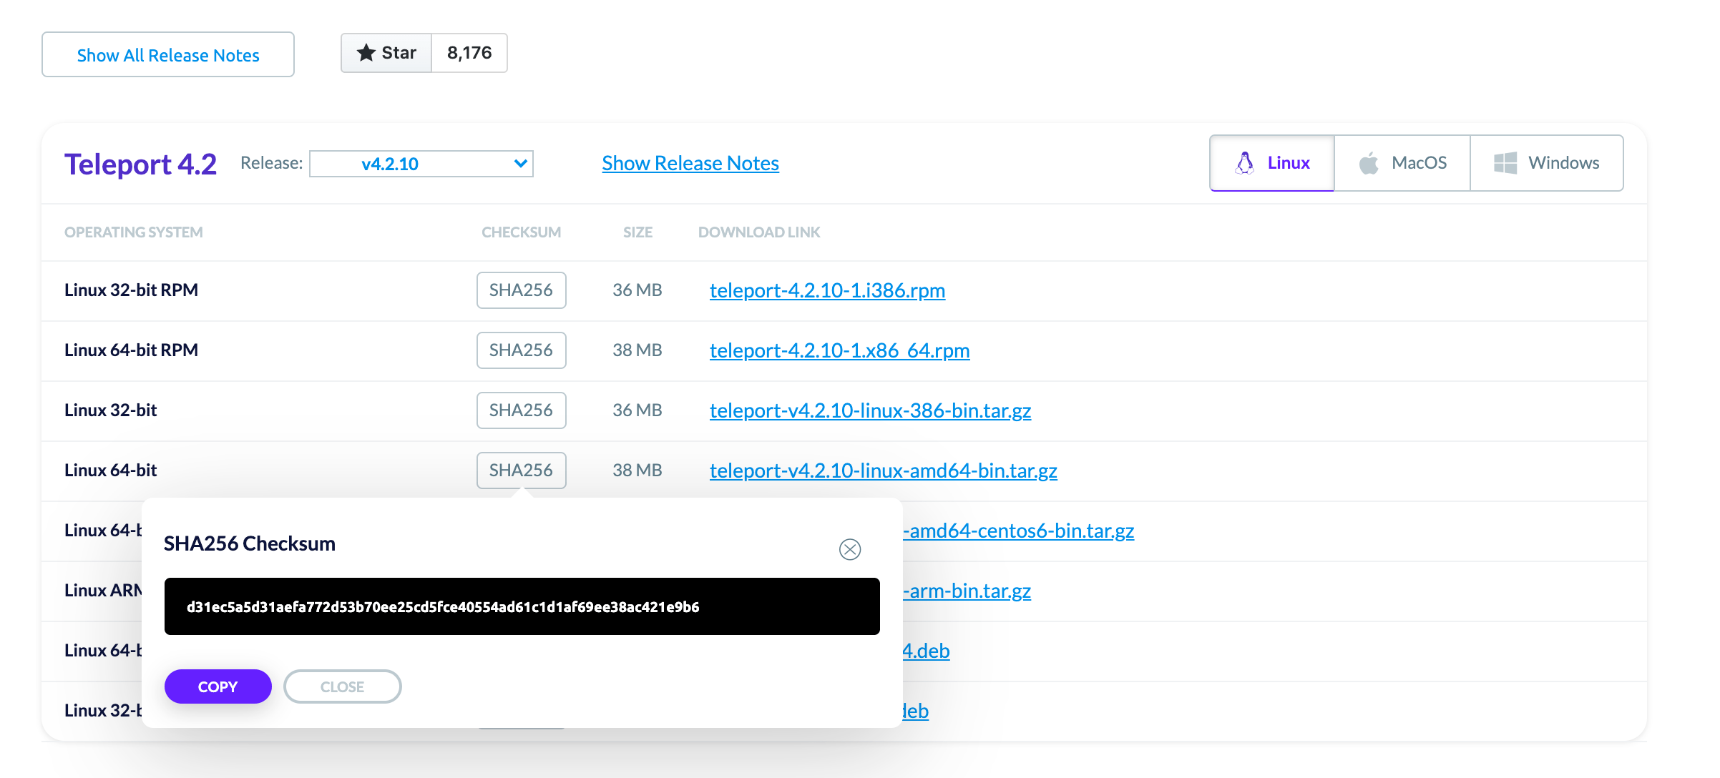1720x778 pixels.
Task: Click the Apple logo icon
Action: [1368, 163]
